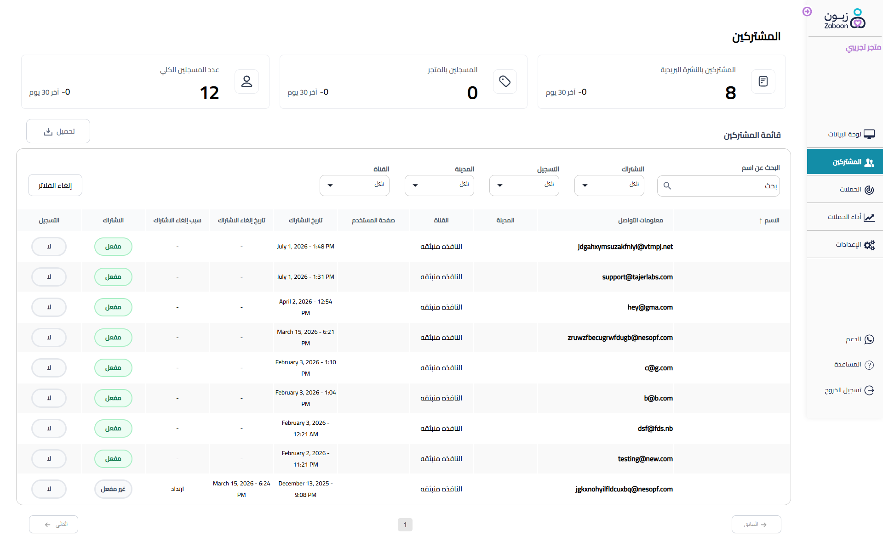Click the newsletter subscribers document icon
The height and width of the screenshot is (541, 883).
763,81
